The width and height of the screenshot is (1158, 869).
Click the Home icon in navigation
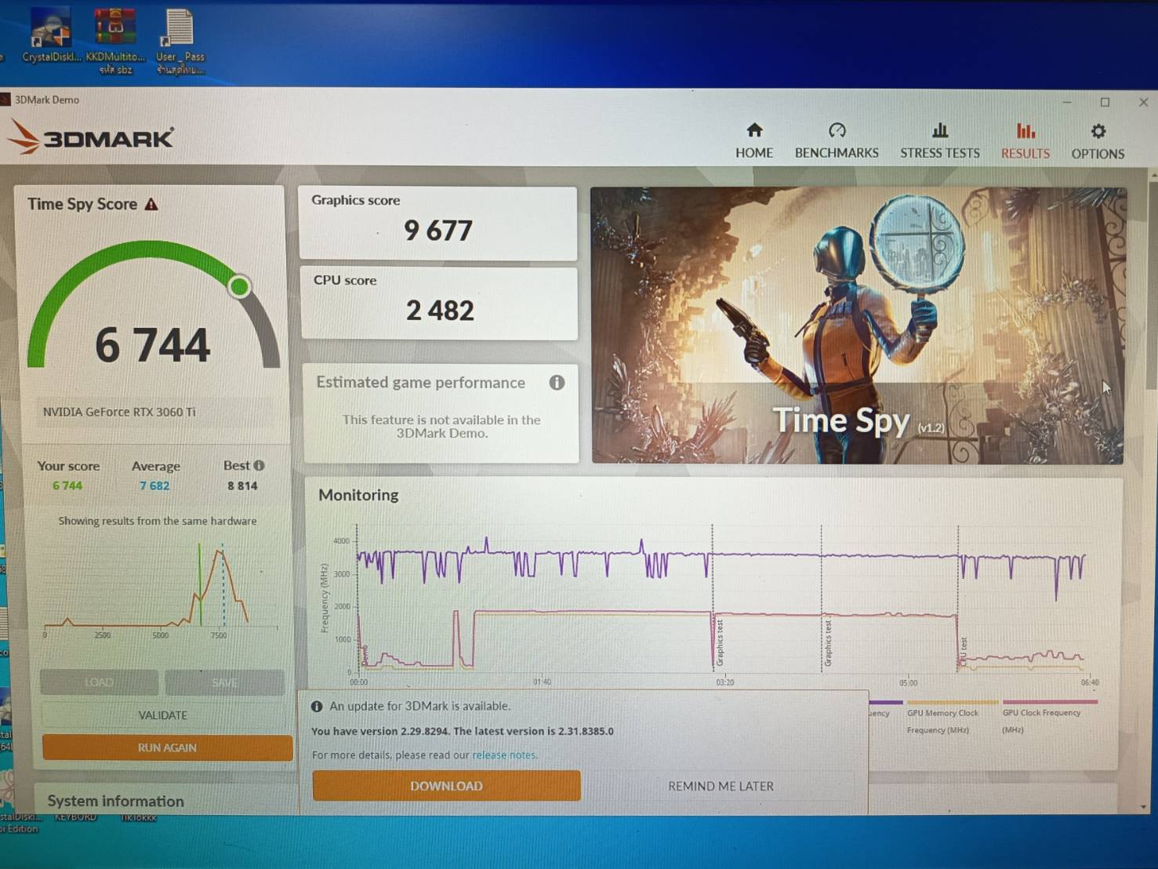click(x=754, y=130)
